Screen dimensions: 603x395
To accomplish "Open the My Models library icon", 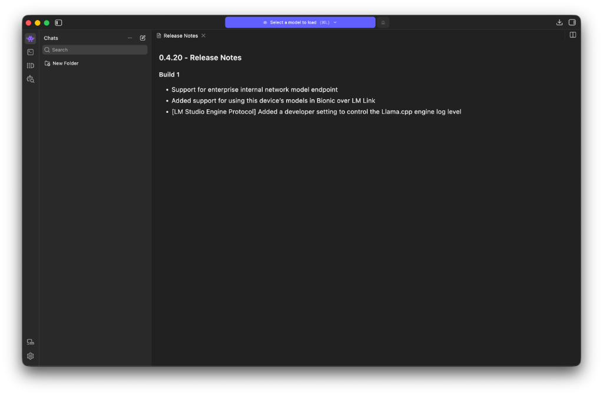I will point(31,66).
